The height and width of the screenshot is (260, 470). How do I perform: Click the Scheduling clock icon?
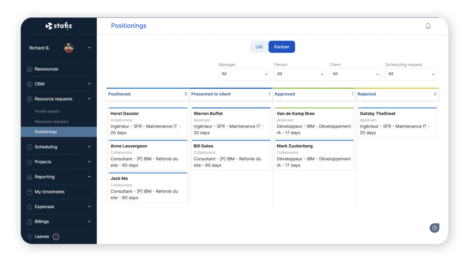[x=29, y=147]
